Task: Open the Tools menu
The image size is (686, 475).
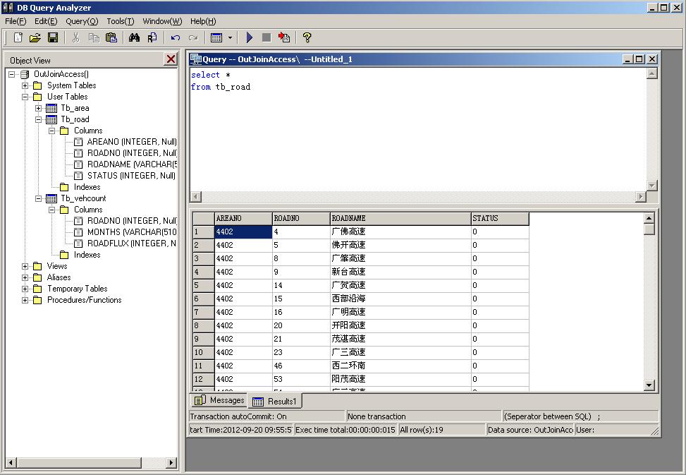Action: (120, 21)
